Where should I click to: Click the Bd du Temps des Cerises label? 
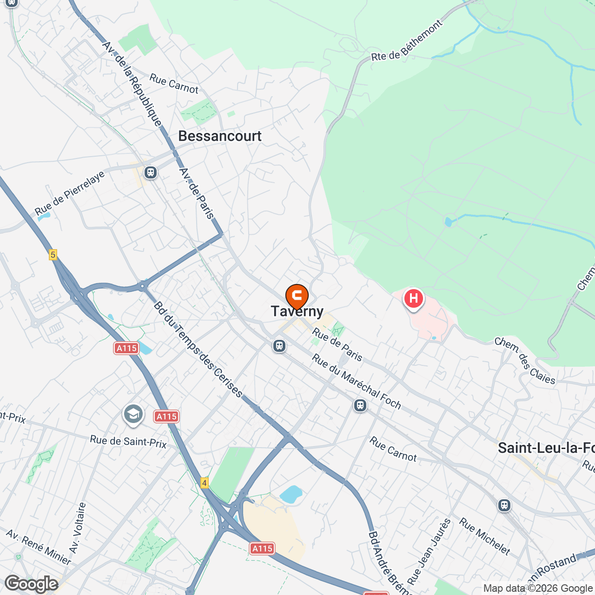coord(198,350)
